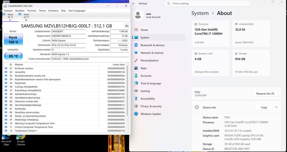287x152 pixels.
Task: Open Gaming settings
Action: pos(159,91)
